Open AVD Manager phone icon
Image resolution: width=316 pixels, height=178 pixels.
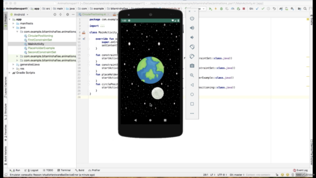pyautogui.click(x=286, y=9)
